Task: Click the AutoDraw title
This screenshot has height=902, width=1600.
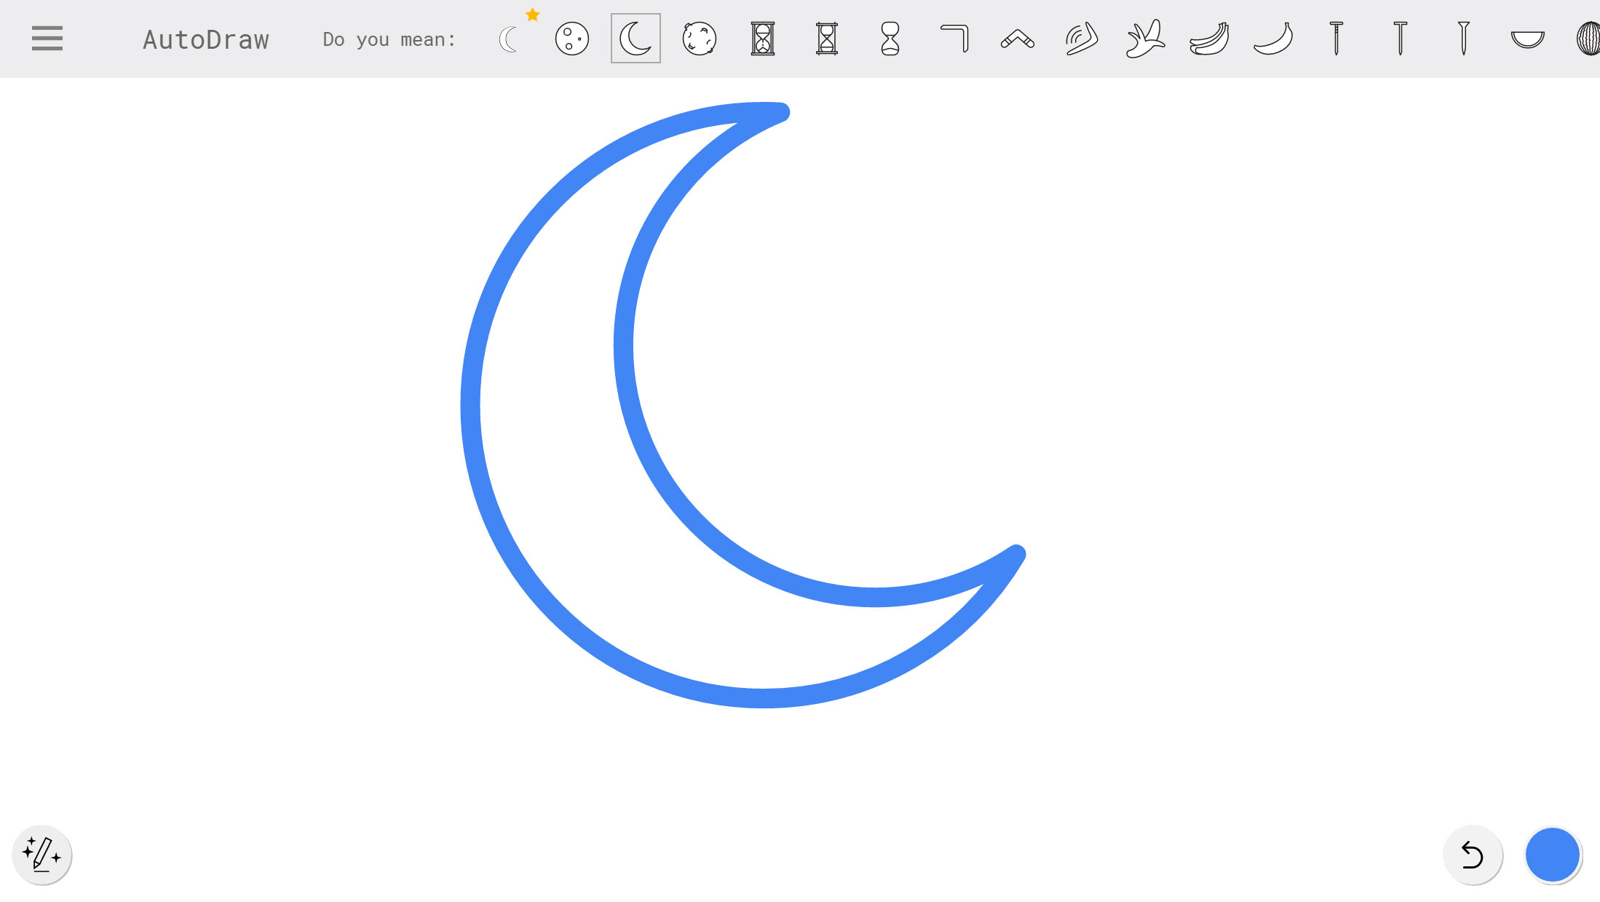Action: (x=206, y=39)
